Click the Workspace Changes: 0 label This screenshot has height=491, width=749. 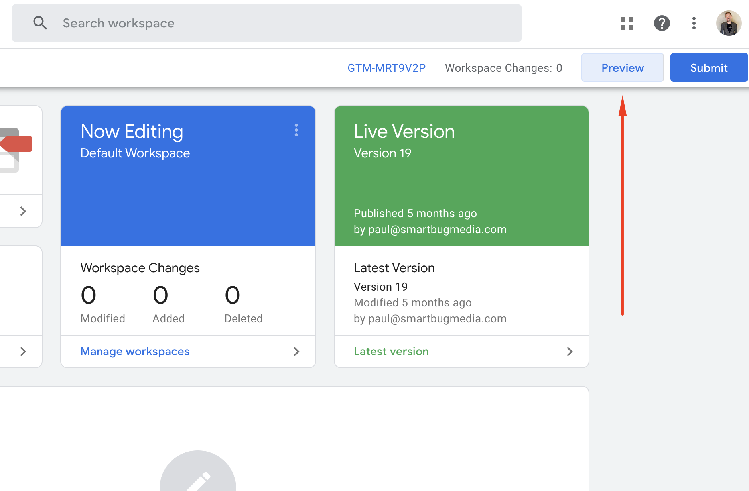pos(503,68)
